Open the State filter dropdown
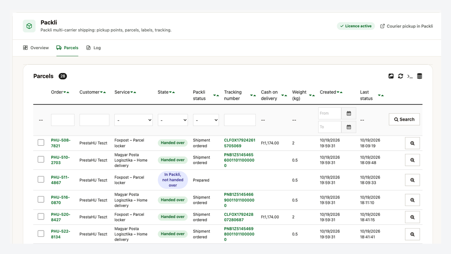Viewport: 451px width, 254px height. pos(173,120)
